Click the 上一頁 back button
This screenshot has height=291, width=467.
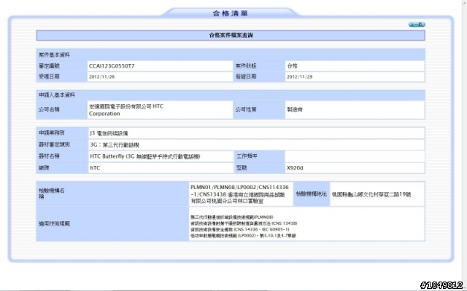coord(417,25)
